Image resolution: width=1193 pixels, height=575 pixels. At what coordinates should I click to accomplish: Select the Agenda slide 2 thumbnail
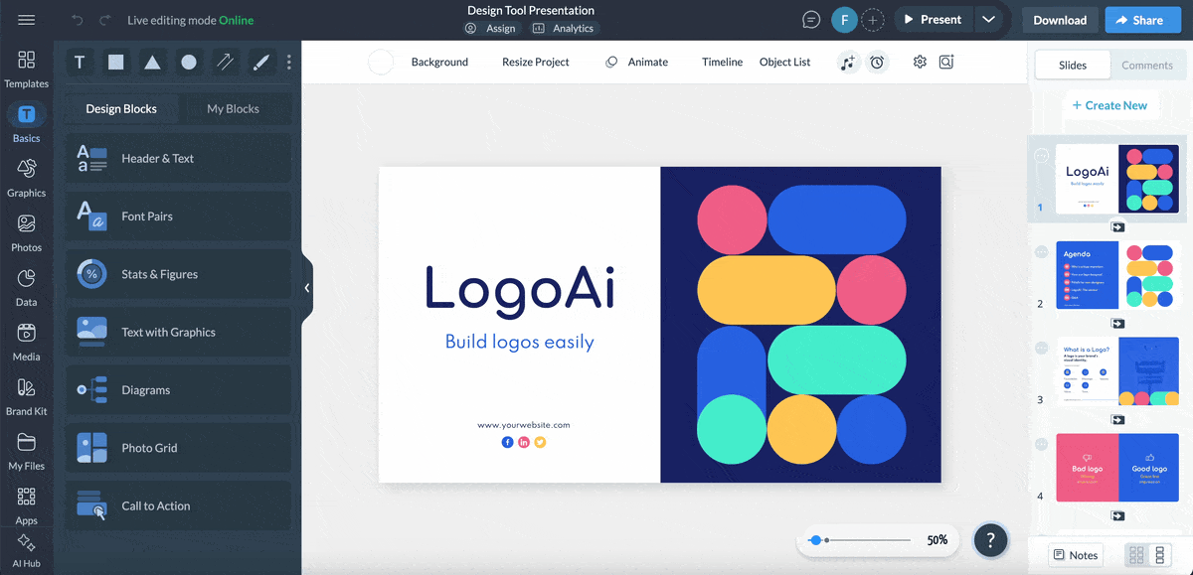pyautogui.click(x=1117, y=274)
